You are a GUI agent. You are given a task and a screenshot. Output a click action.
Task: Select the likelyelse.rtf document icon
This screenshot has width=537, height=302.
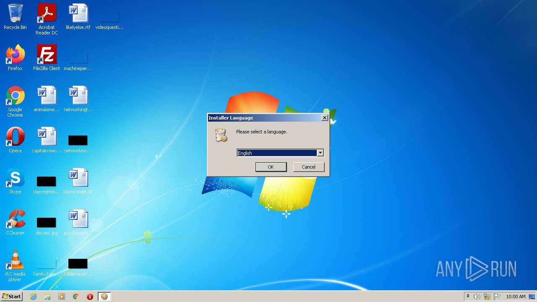pyautogui.click(x=78, y=17)
